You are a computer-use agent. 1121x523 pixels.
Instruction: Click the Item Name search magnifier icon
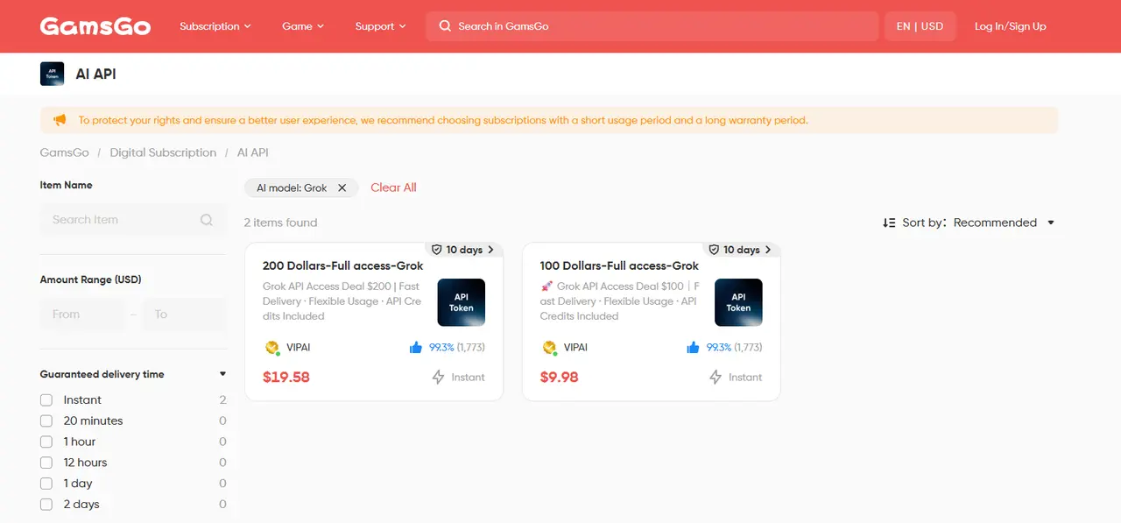tap(207, 220)
